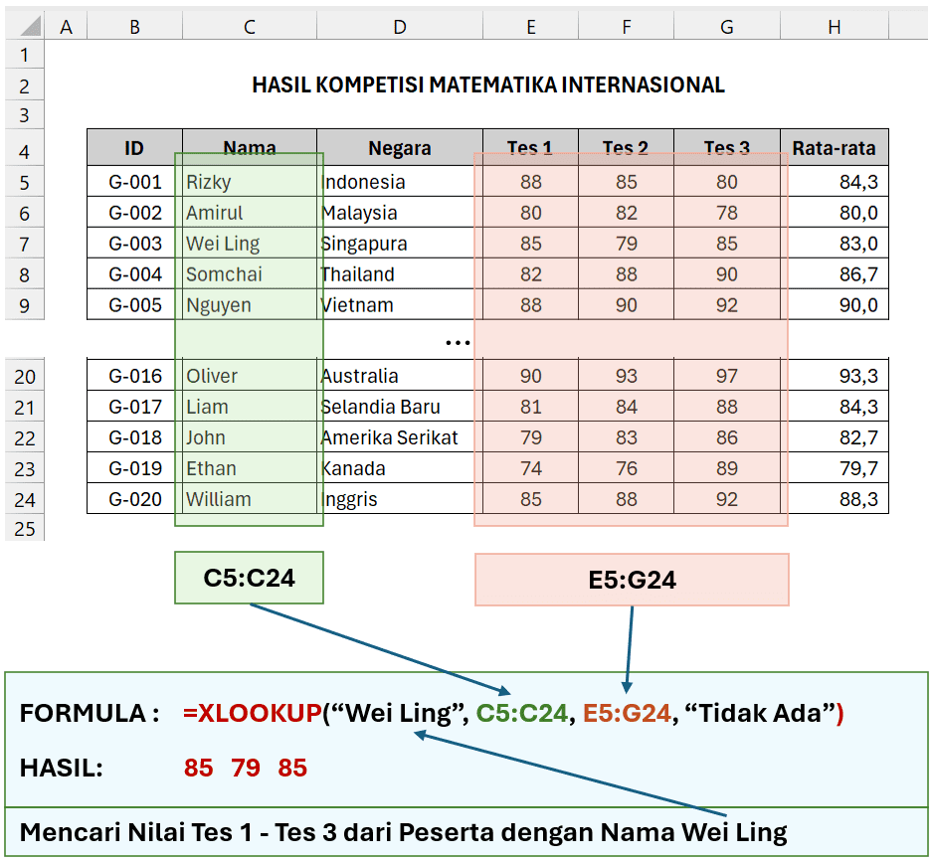Image resolution: width=932 pixels, height=862 pixels.
Task: Click the green C5:C24 label box
Action: click(249, 578)
